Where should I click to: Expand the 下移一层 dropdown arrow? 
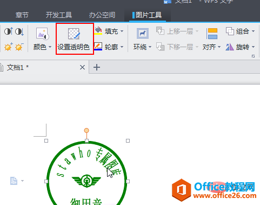197,47
